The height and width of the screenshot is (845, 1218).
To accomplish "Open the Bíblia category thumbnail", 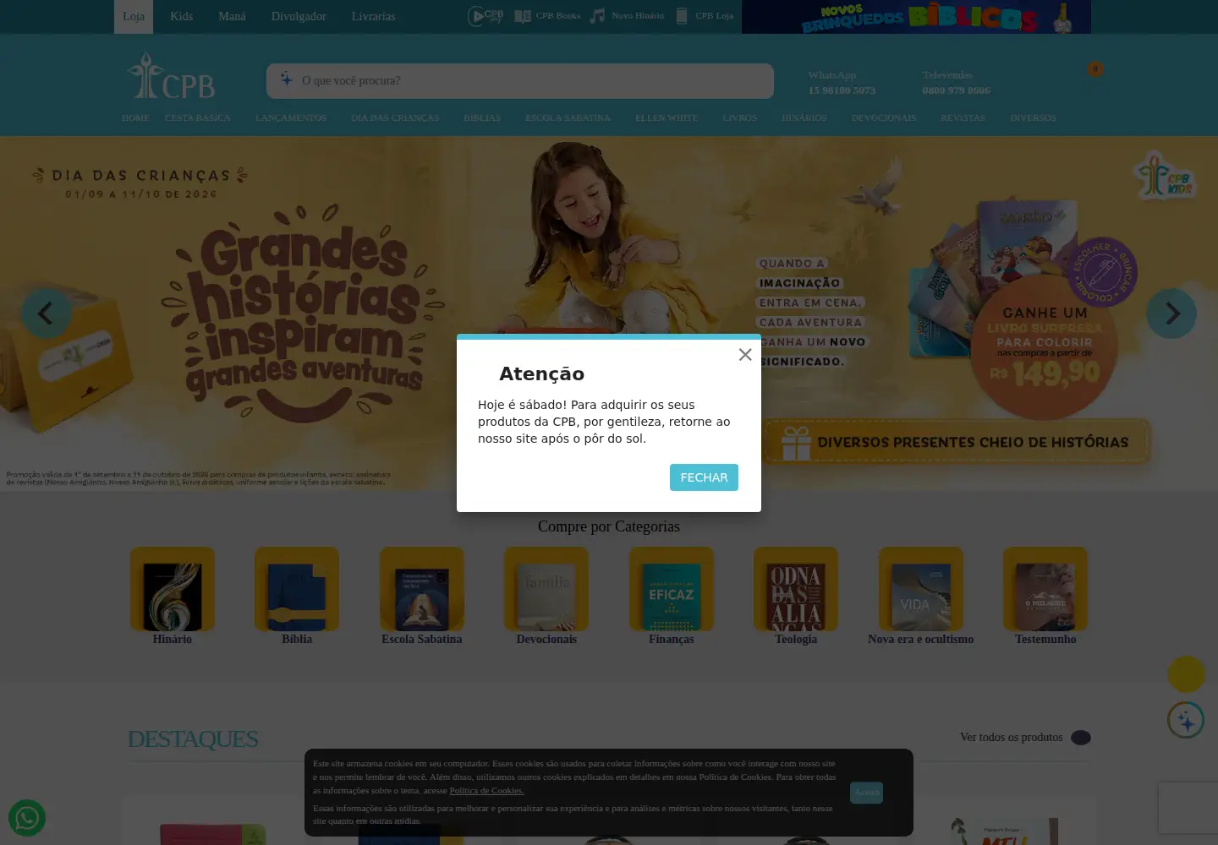I will point(297,589).
